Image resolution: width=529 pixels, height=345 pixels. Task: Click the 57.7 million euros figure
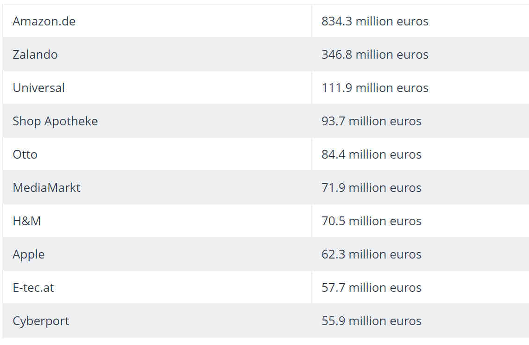372,288
